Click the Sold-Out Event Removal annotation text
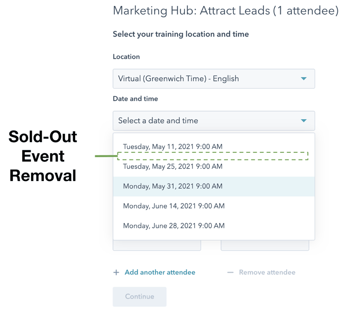 click(x=43, y=156)
